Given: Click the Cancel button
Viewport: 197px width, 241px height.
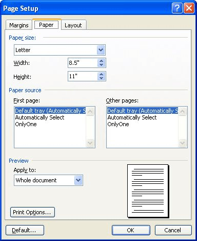Looking at the screenshot, I should pos(173,230).
